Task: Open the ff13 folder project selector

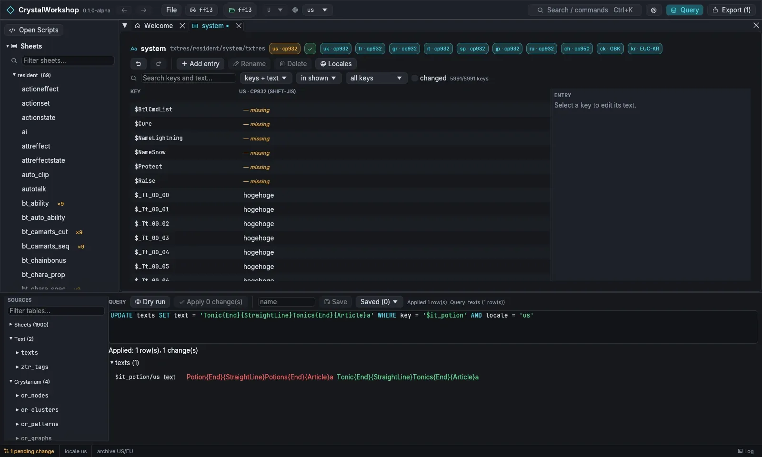Action: (241, 10)
